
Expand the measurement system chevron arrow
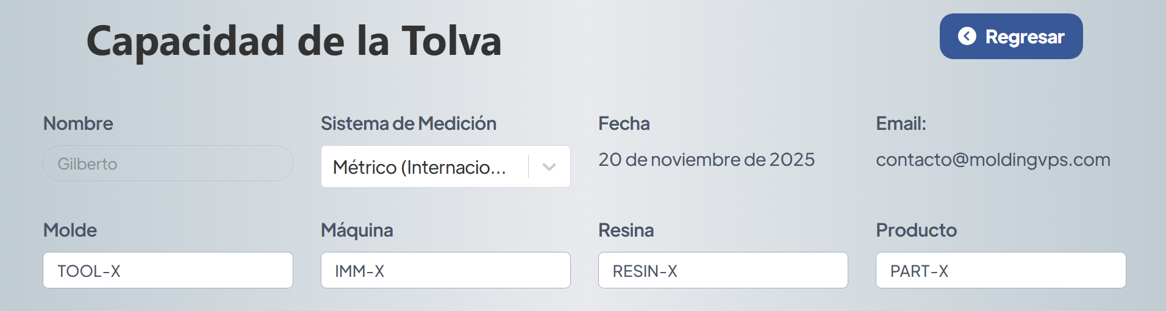(x=549, y=166)
